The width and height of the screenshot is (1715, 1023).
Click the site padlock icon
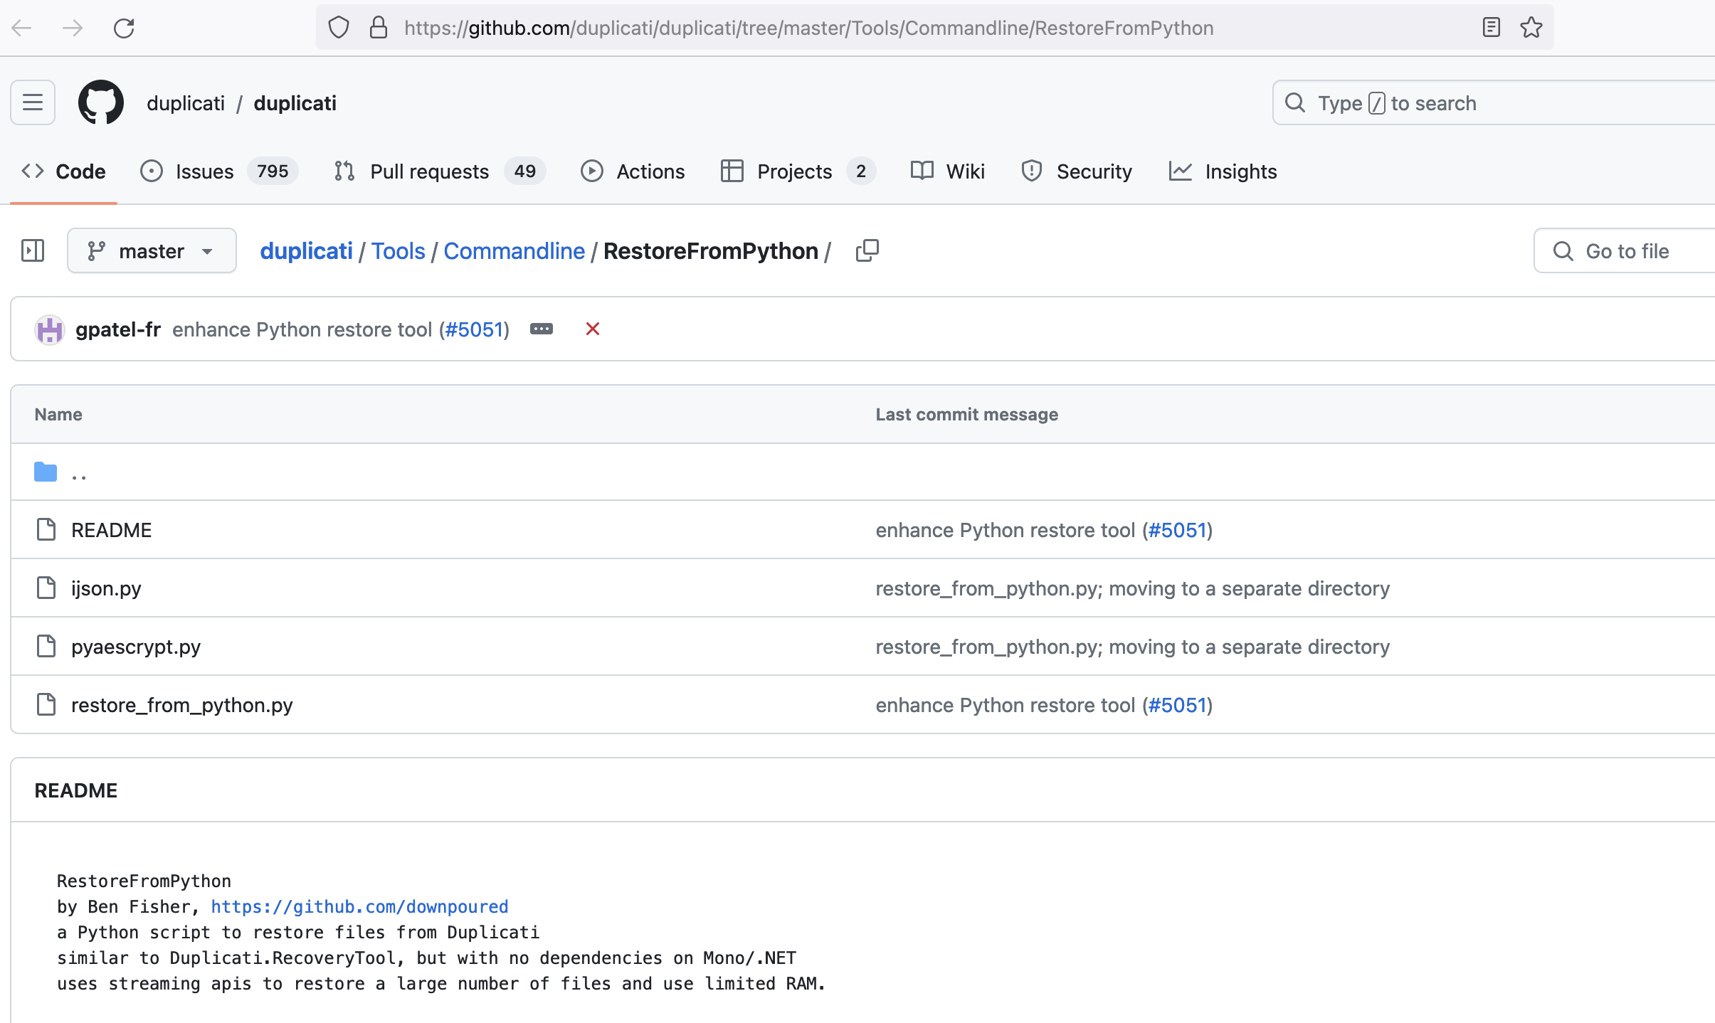(379, 28)
